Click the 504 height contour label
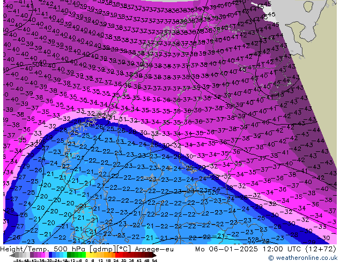Image resolution: width=340 pixels, height=262 pixels. click(x=37, y=65)
